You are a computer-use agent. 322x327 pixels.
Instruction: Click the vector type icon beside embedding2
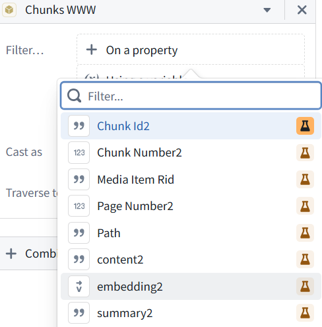[79, 286]
